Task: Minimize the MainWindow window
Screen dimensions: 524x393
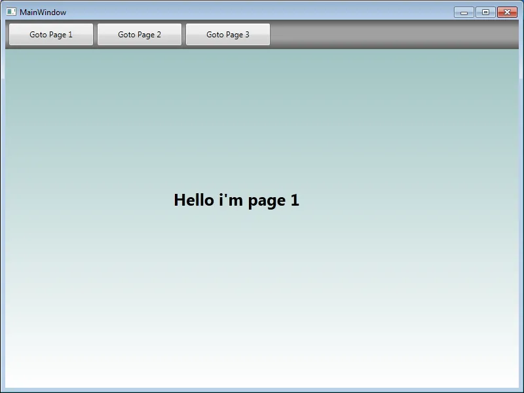Action: point(464,12)
